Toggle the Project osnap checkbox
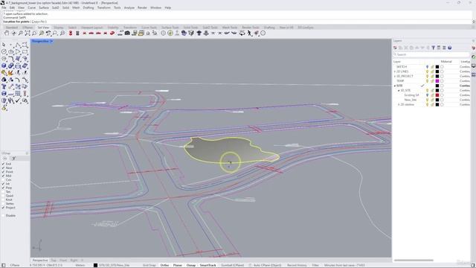The width and height of the screenshot is (476, 268). 3,208
